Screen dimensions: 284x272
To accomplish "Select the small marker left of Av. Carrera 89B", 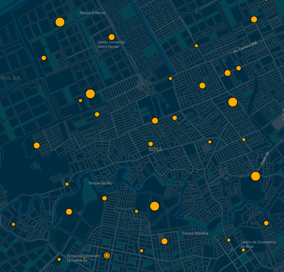I will pos(196,46).
